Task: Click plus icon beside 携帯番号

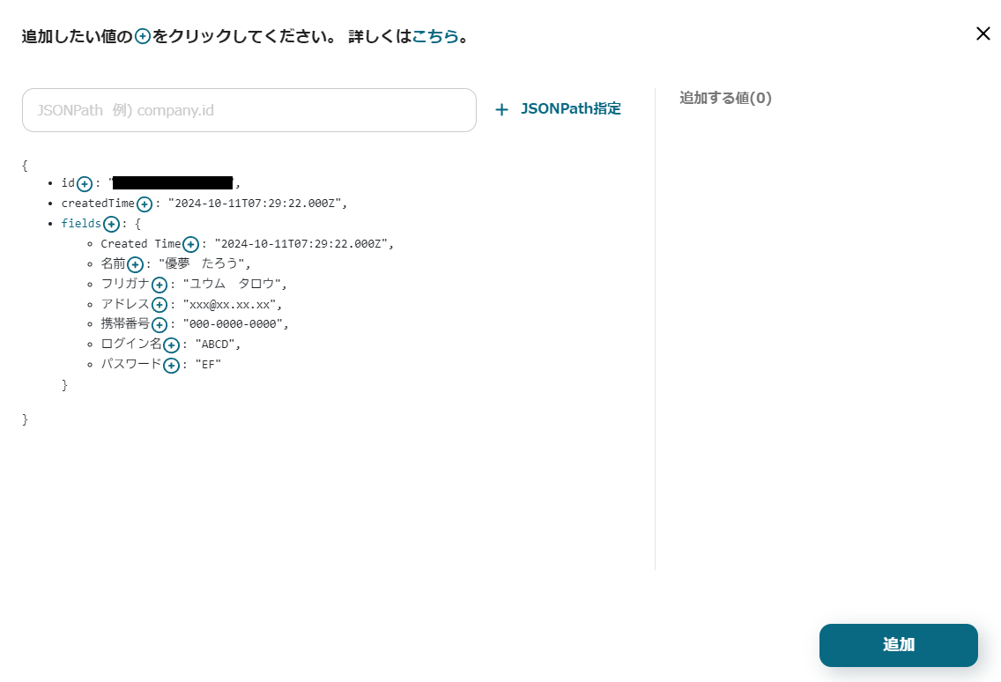Action: point(159,325)
